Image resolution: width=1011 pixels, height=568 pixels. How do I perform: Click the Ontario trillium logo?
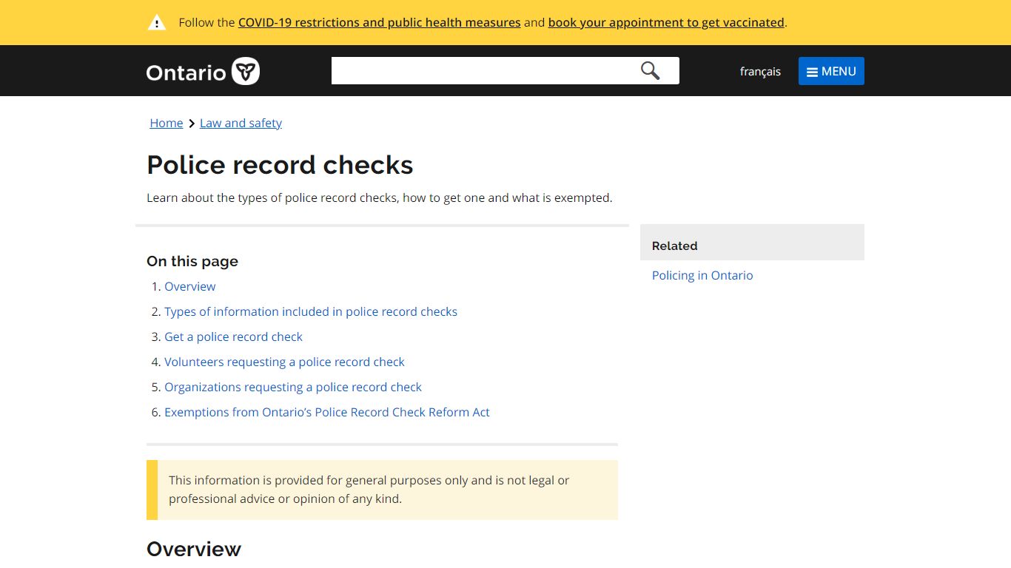coord(246,71)
